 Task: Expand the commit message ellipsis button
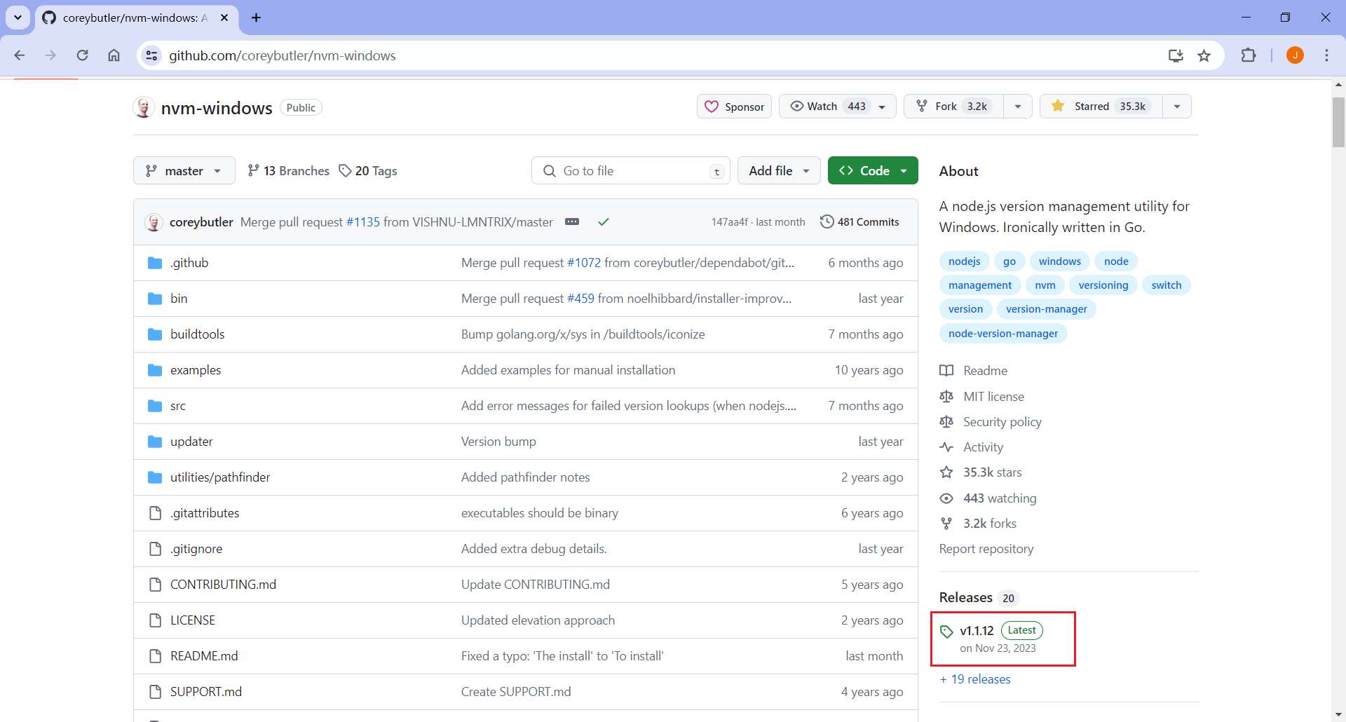click(572, 222)
